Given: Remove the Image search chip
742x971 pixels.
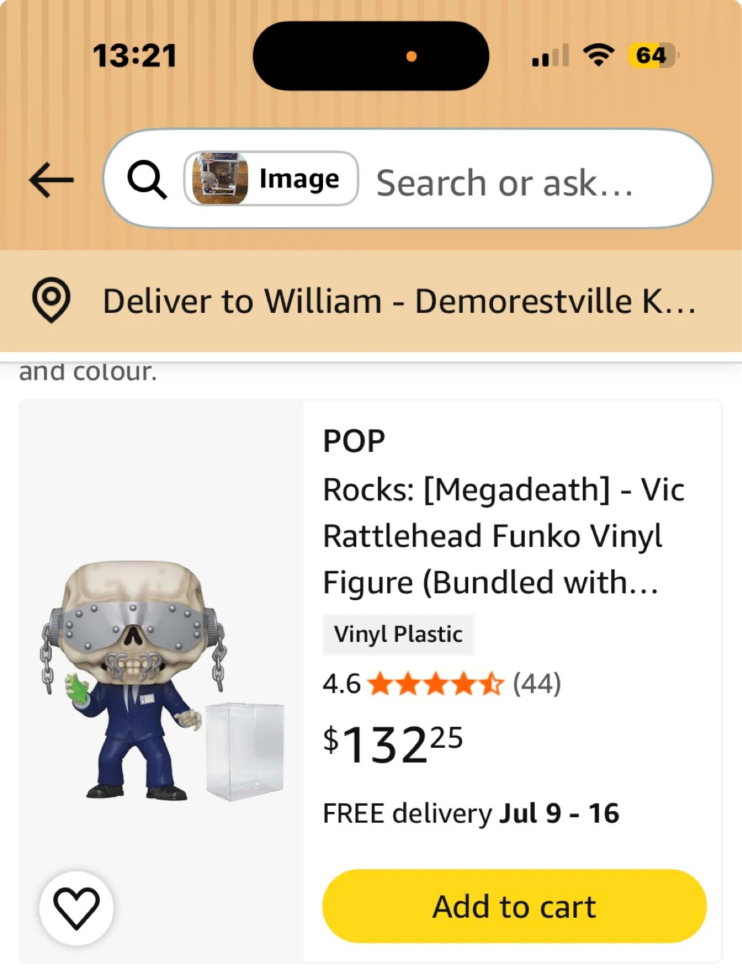Looking at the screenshot, I should pyautogui.click(x=271, y=179).
